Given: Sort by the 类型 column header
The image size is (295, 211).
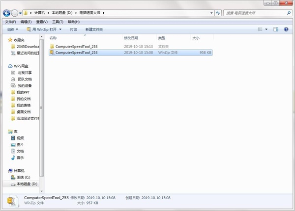Looking at the screenshot, I should click(x=162, y=38).
